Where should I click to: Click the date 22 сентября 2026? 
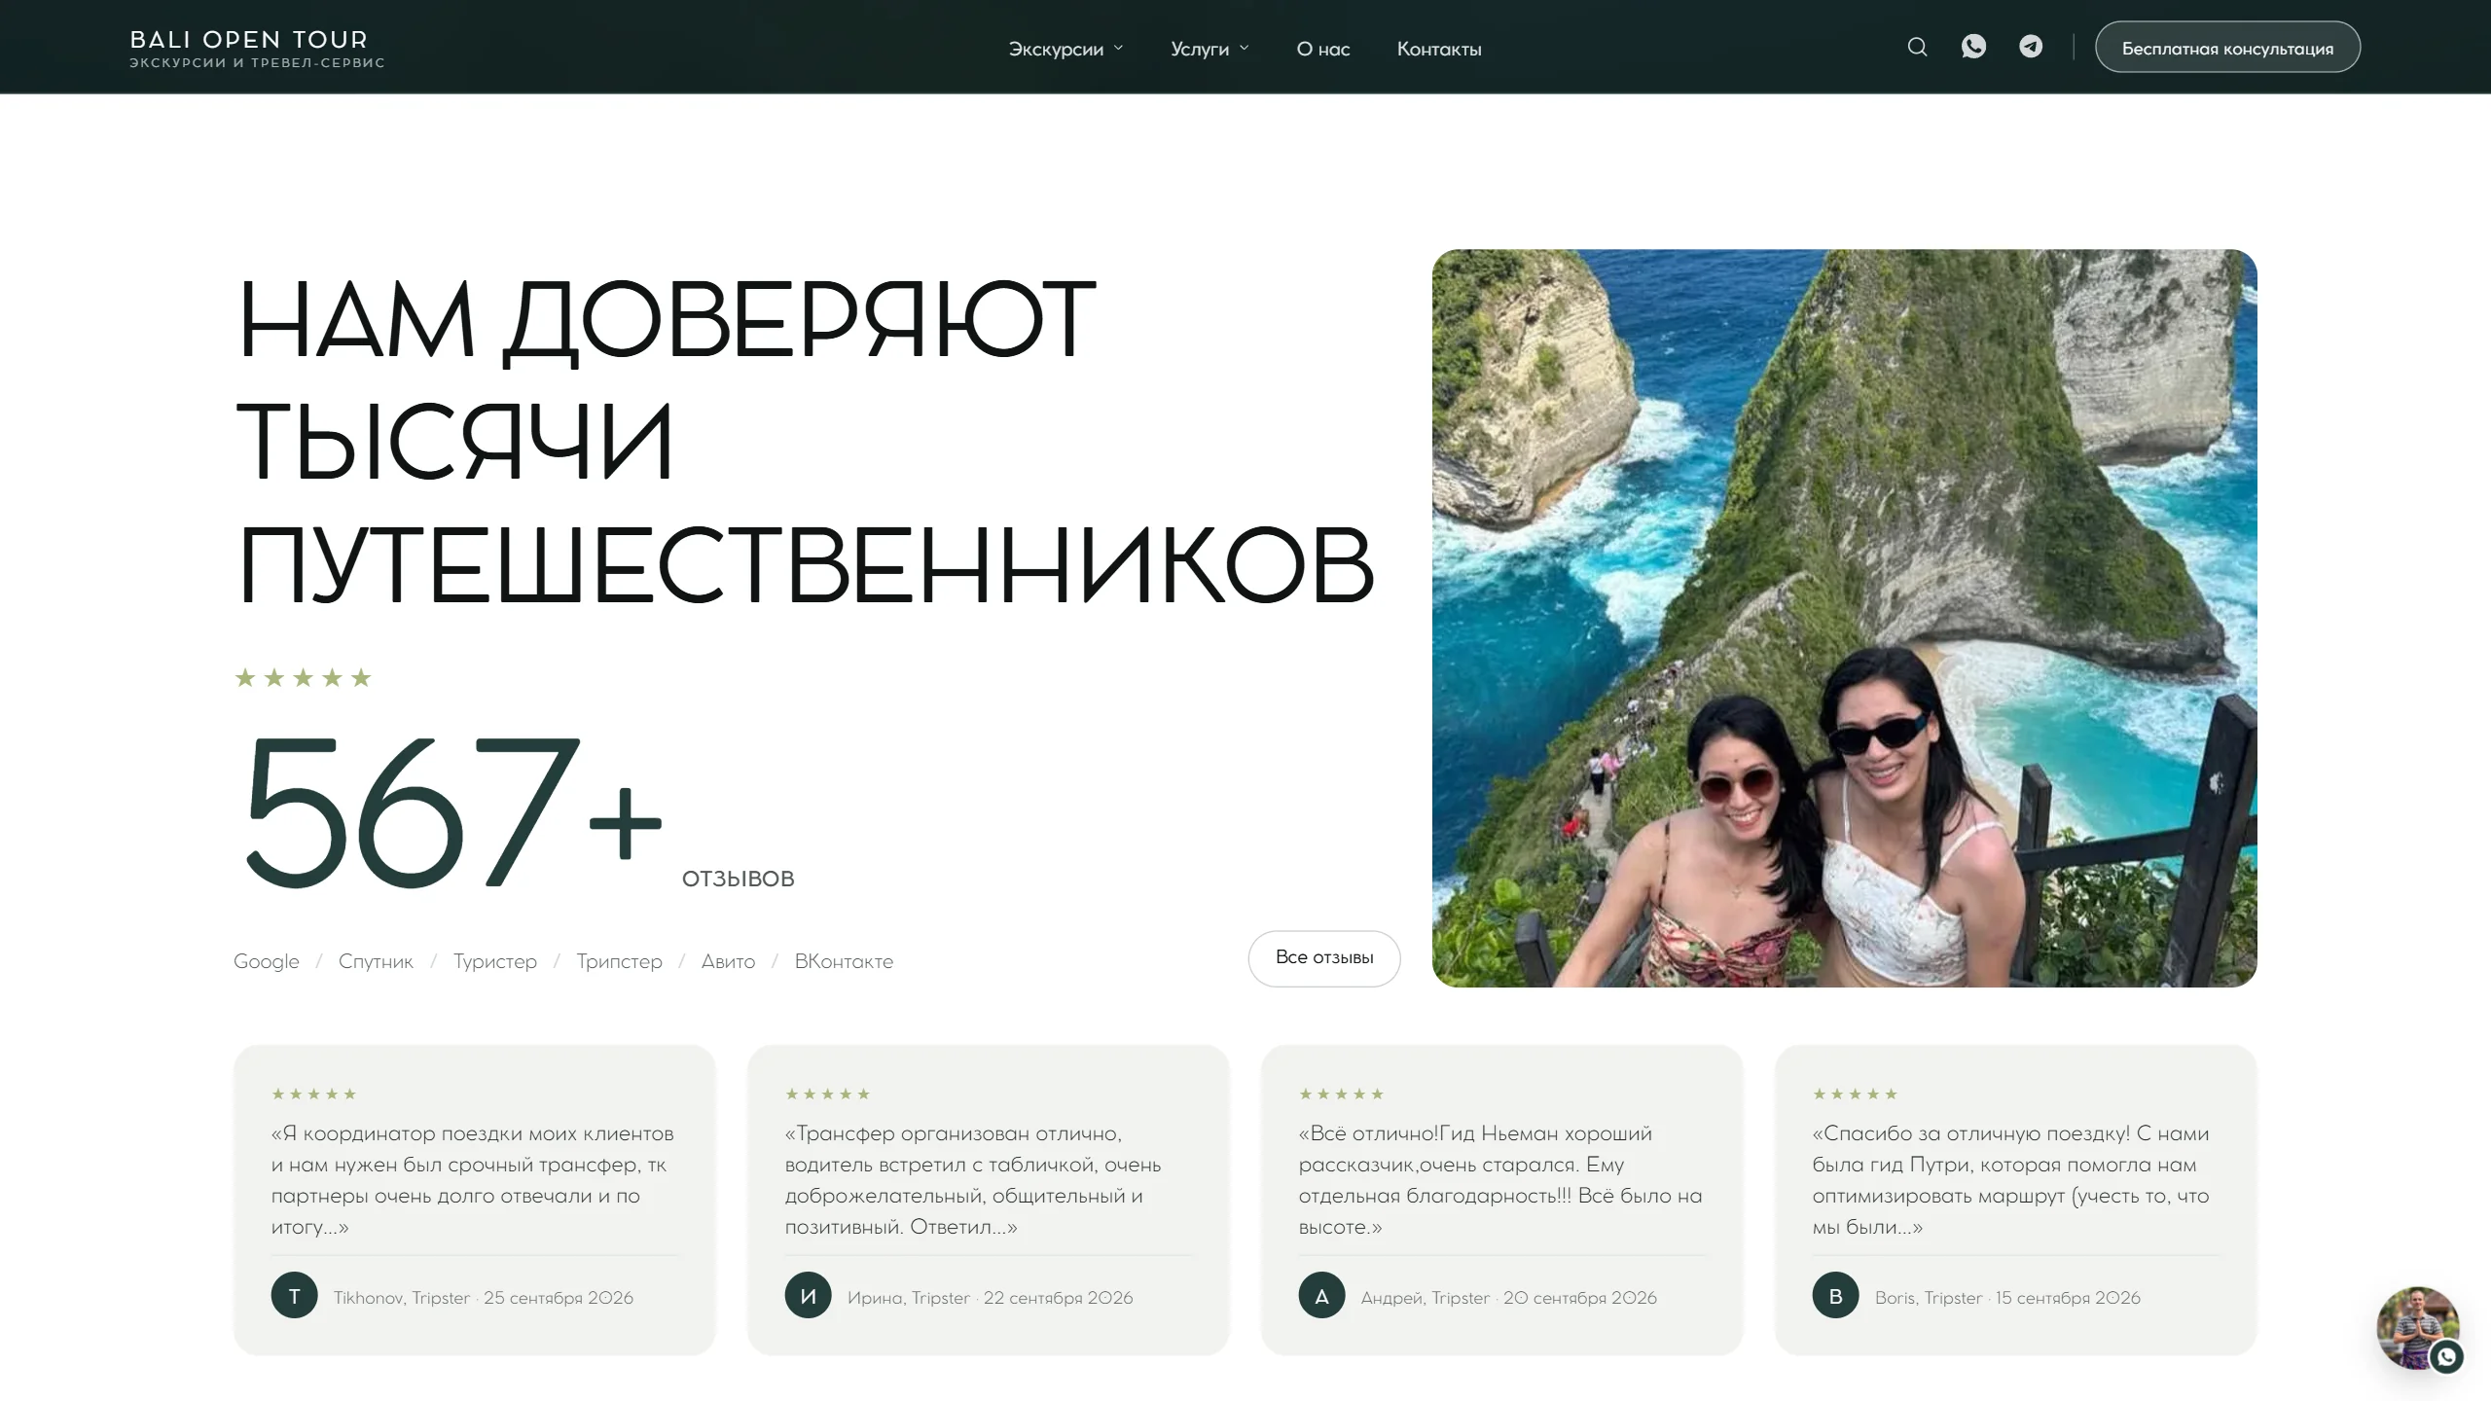tap(1059, 1297)
